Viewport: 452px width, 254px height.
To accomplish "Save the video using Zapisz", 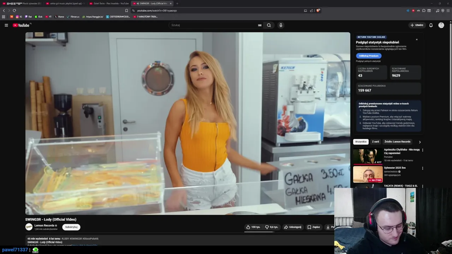I will (314, 227).
